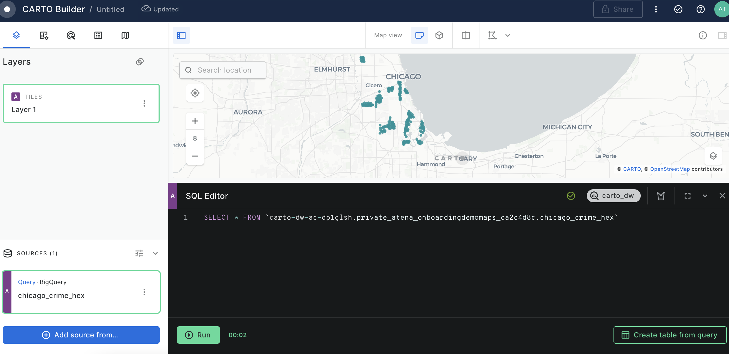Open the activity checkmark icon
Viewport: 729px width, 354px height.
pyautogui.click(x=678, y=9)
